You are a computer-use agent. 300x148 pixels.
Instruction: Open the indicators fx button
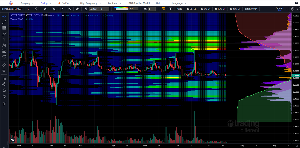[36, 9]
